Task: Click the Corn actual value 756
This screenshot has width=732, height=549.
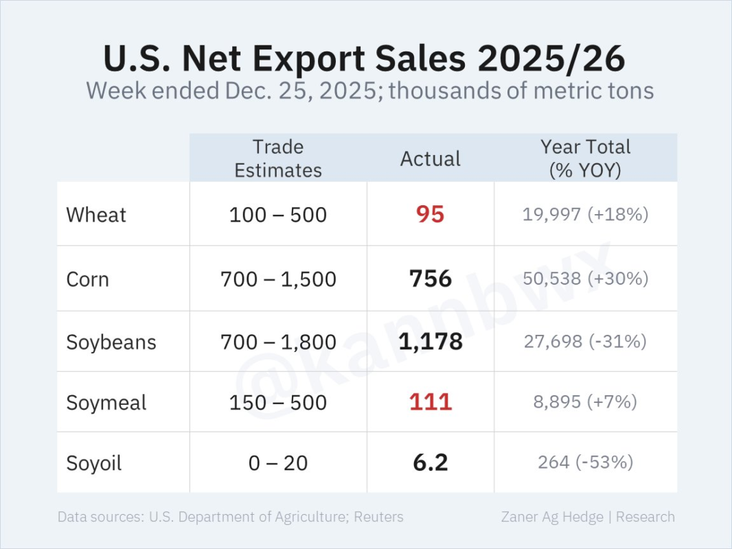Action: [x=431, y=279]
